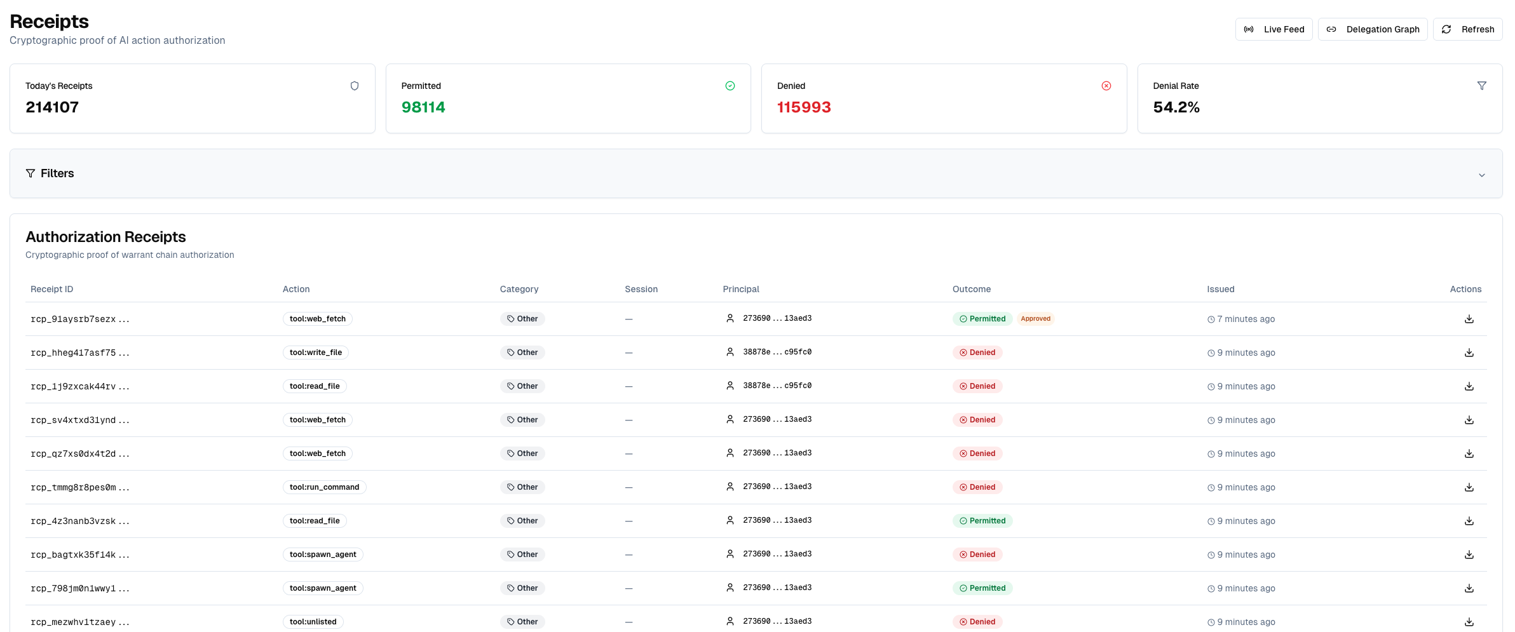Viewport: 1515px width, 632px height.
Task: Click the green check icon on Permitted card
Action: (x=730, y=86)
